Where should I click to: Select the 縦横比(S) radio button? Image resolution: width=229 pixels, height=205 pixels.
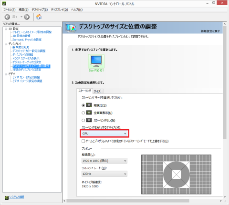[83, 105]
